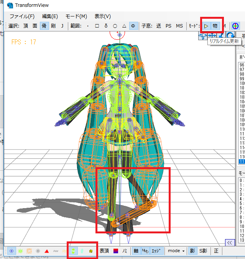Toggle エッジ edge display
Screen dimensions: 245x259
click(x=156, y=251)
